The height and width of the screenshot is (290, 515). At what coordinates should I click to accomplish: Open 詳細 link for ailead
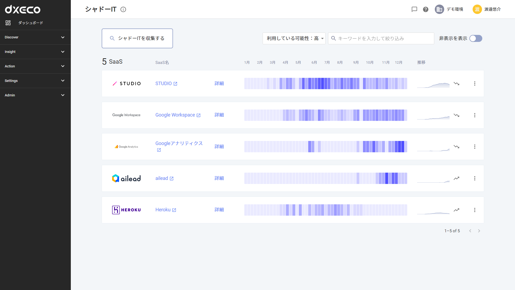click(x=219, y=178)
